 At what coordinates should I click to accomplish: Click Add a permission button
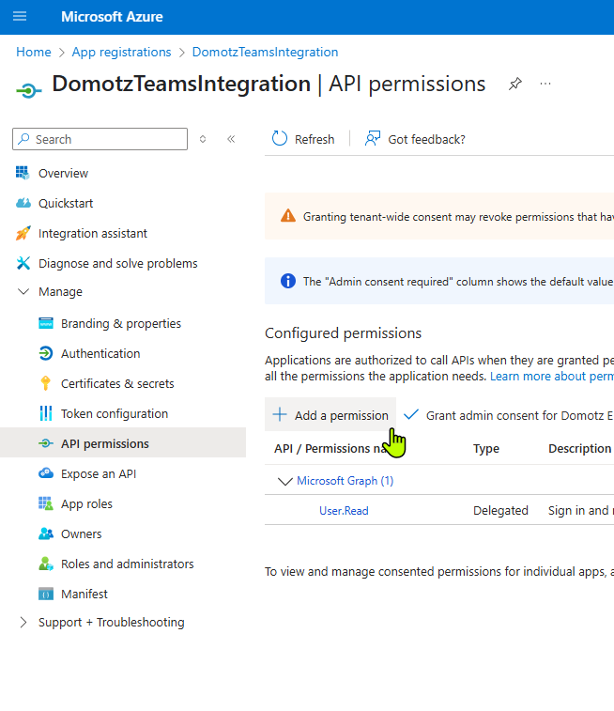[330, 415]
